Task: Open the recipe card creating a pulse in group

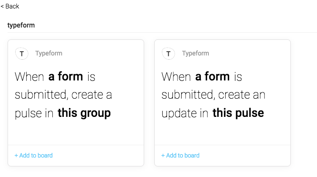Action: tap(76, 92)
